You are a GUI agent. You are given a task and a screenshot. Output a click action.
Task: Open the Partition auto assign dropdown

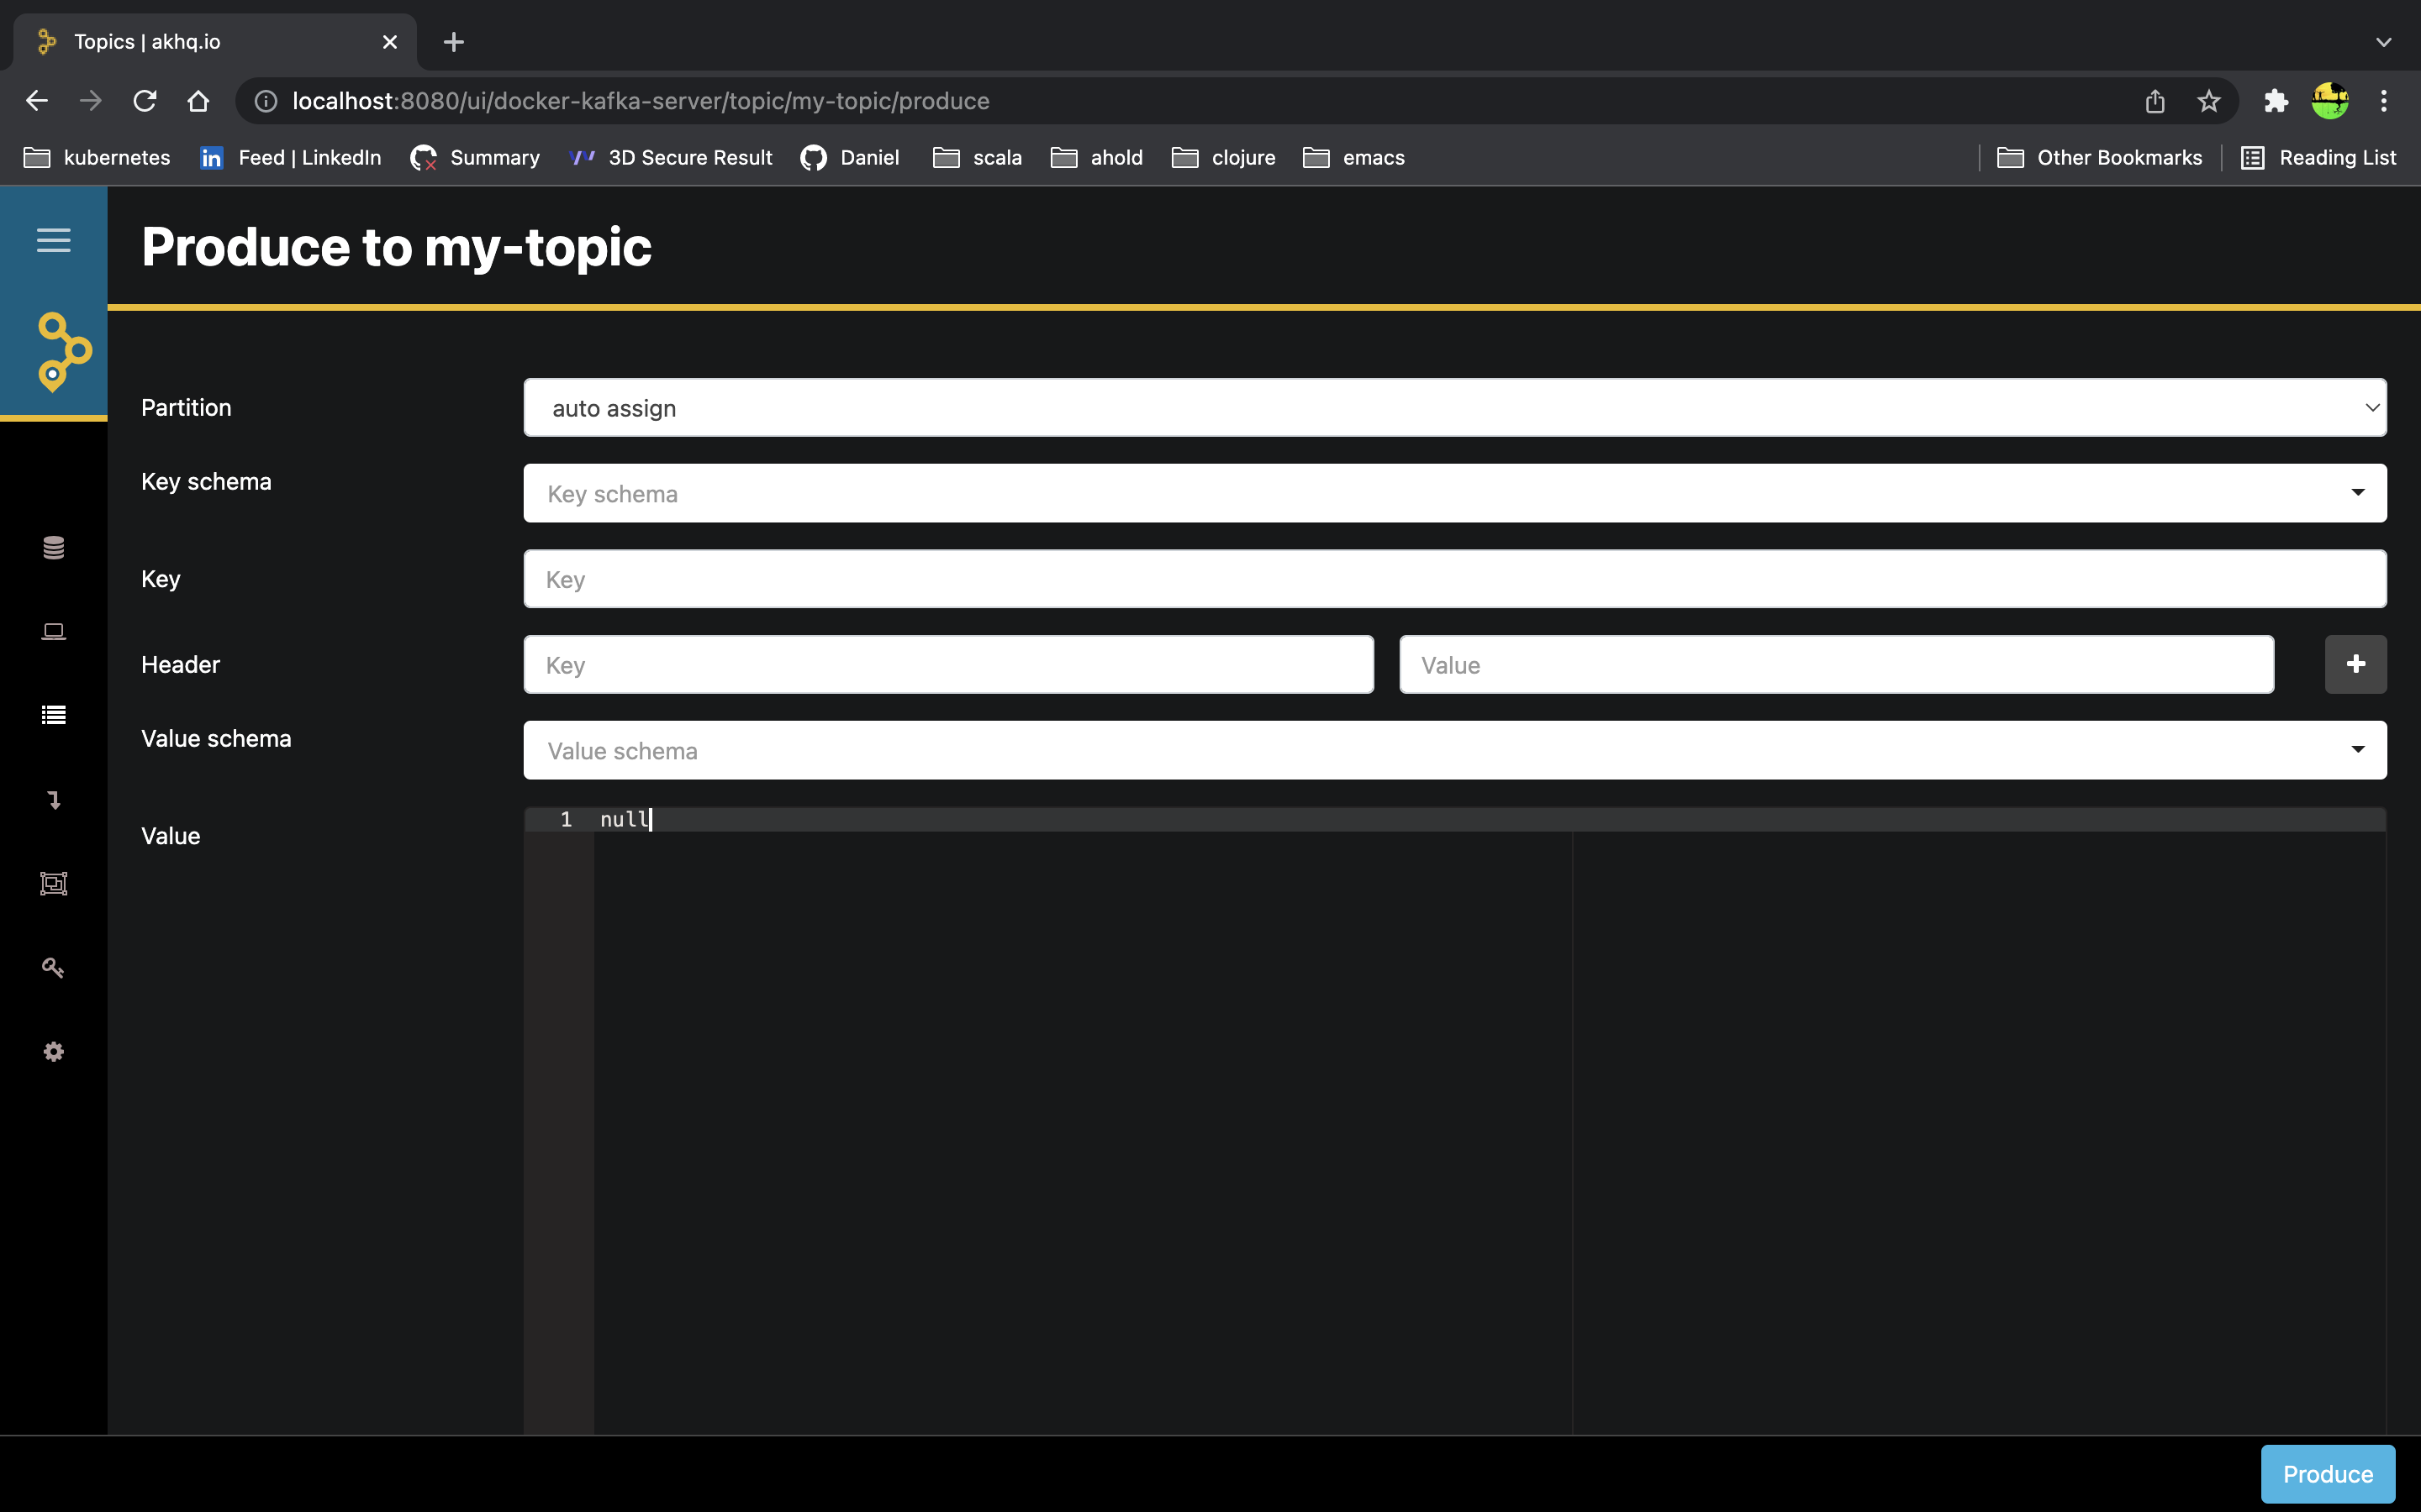tap(1453, 408)
